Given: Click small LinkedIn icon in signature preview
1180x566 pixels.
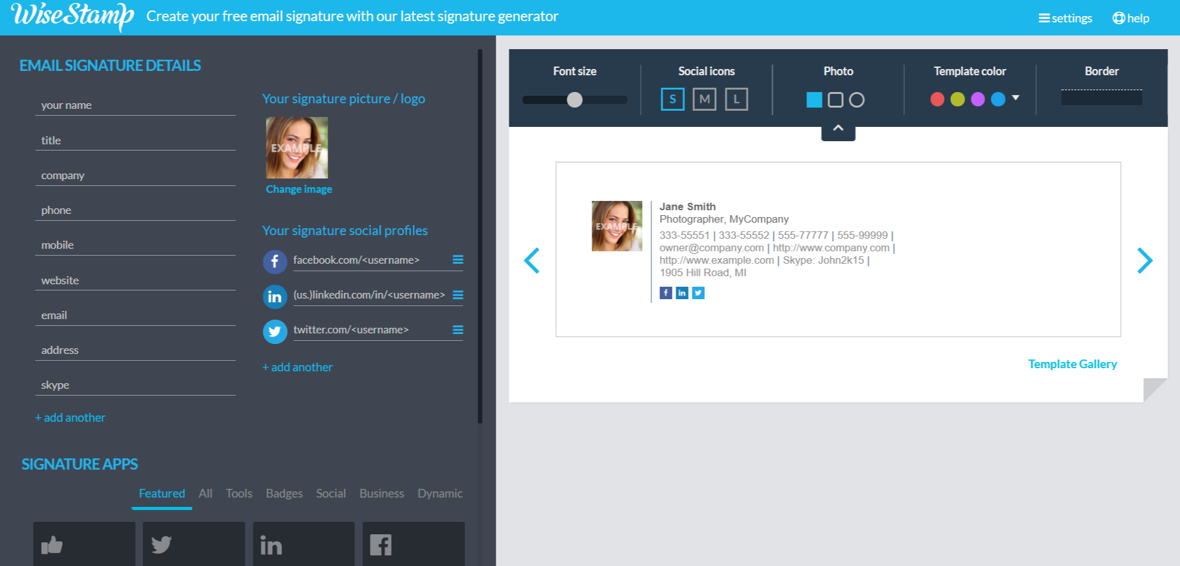Looking at the screenshot, I should tap(682, 293).
